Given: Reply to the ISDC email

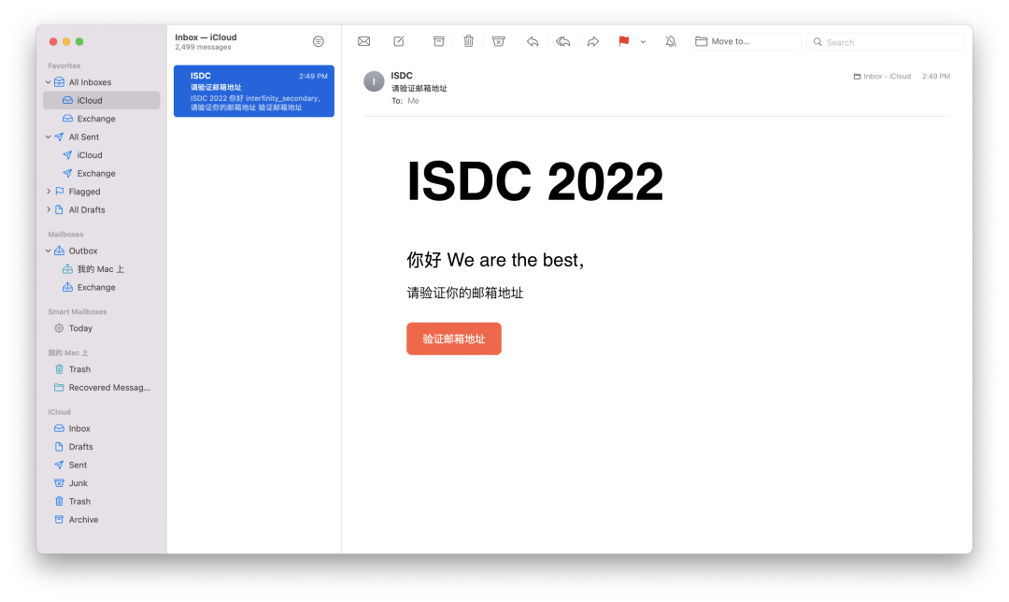Looking at the screenshot, I should pos(533,41).
